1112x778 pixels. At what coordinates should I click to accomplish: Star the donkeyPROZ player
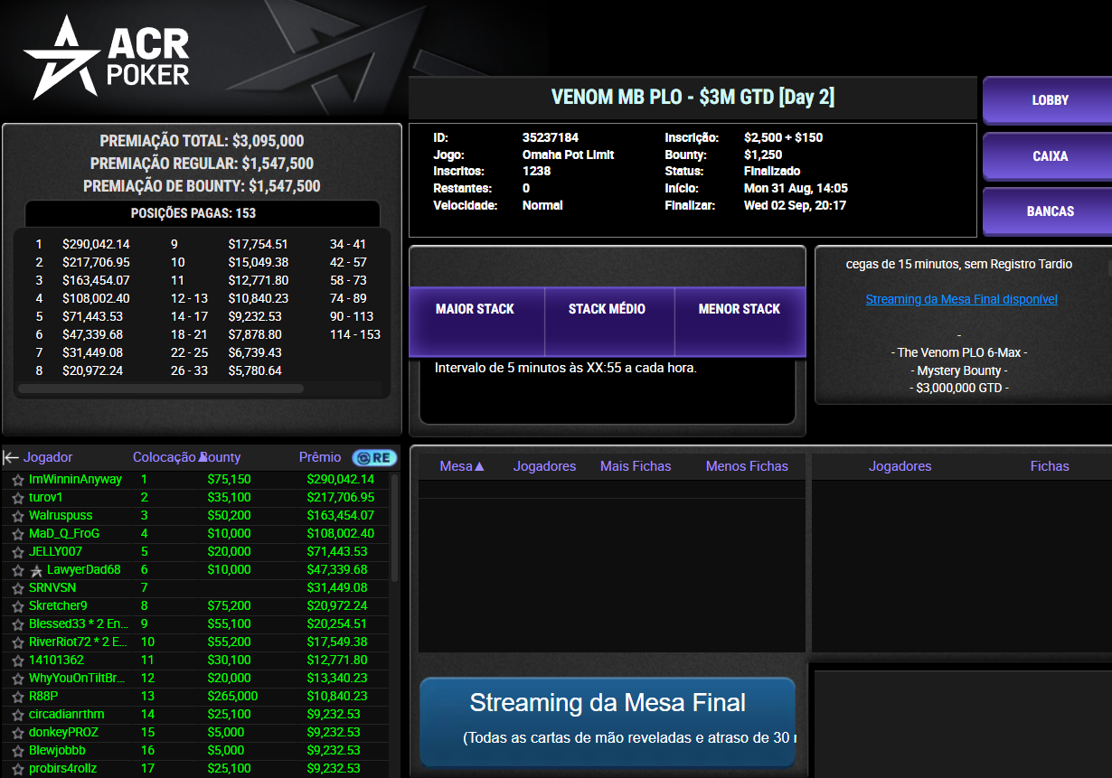tap(17, 733)
